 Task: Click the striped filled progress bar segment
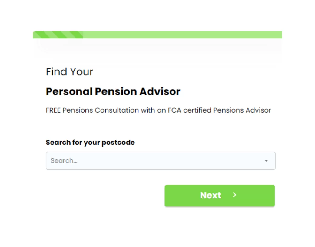coord(58,35)
